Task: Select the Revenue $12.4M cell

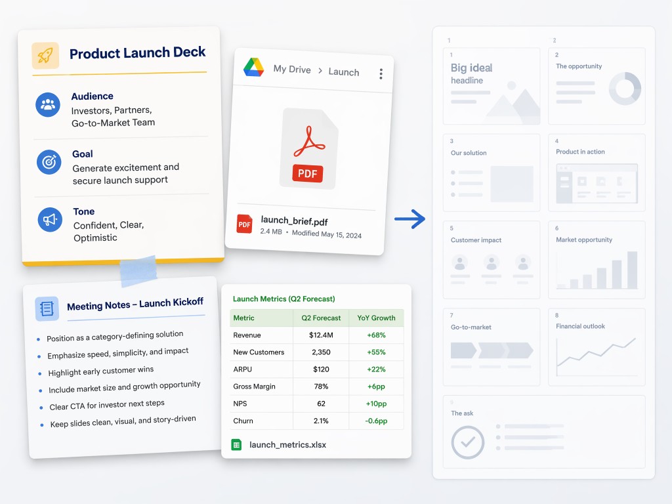Action: click(321, 335)
